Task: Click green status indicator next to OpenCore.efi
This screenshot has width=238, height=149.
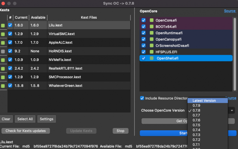Action: (151, 20)
